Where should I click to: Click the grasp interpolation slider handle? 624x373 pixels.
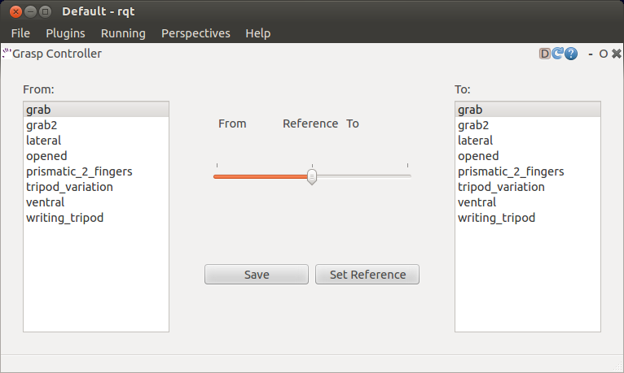click(x=312, y=176)
